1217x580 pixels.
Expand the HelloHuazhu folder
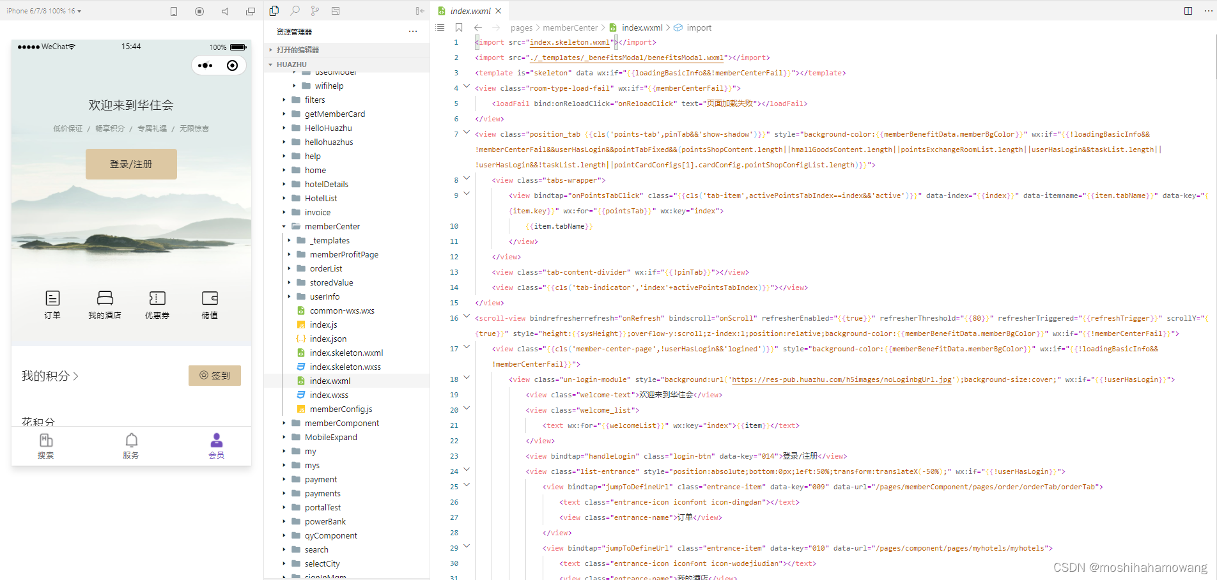(346, 128)
